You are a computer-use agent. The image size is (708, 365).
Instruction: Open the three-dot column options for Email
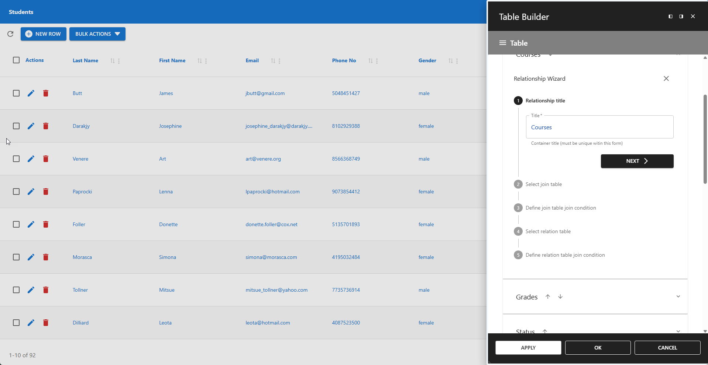279,61
